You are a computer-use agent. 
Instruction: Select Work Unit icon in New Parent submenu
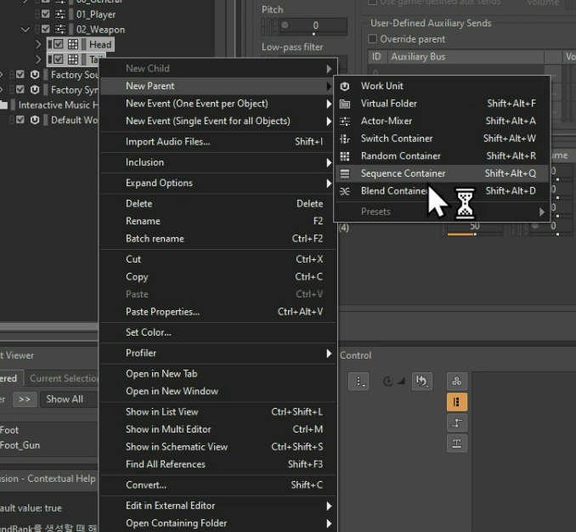click(345, 86)
